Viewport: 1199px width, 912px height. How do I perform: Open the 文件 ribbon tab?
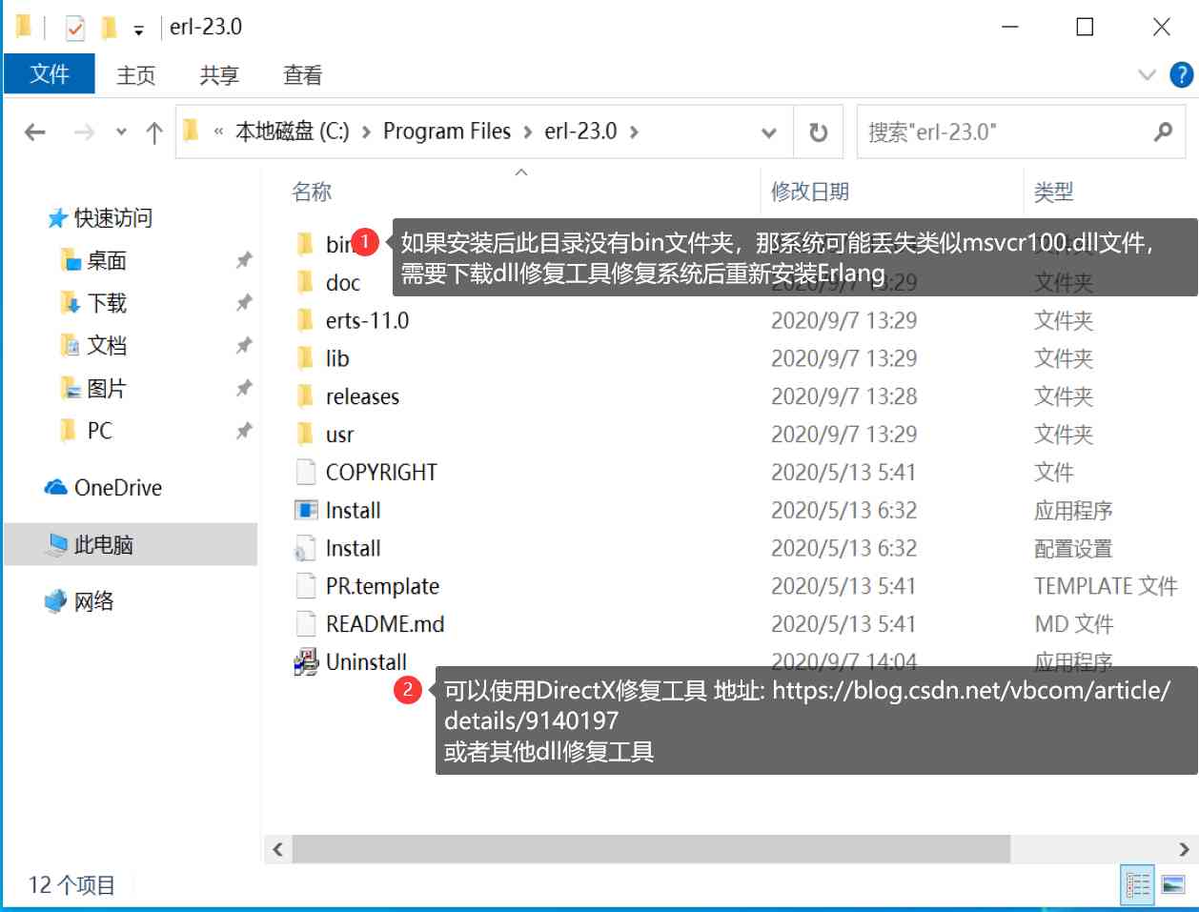[50, 74]
